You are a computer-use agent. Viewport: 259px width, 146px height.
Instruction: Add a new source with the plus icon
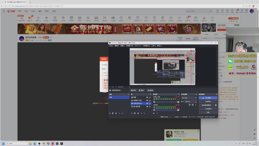point(132,113)
